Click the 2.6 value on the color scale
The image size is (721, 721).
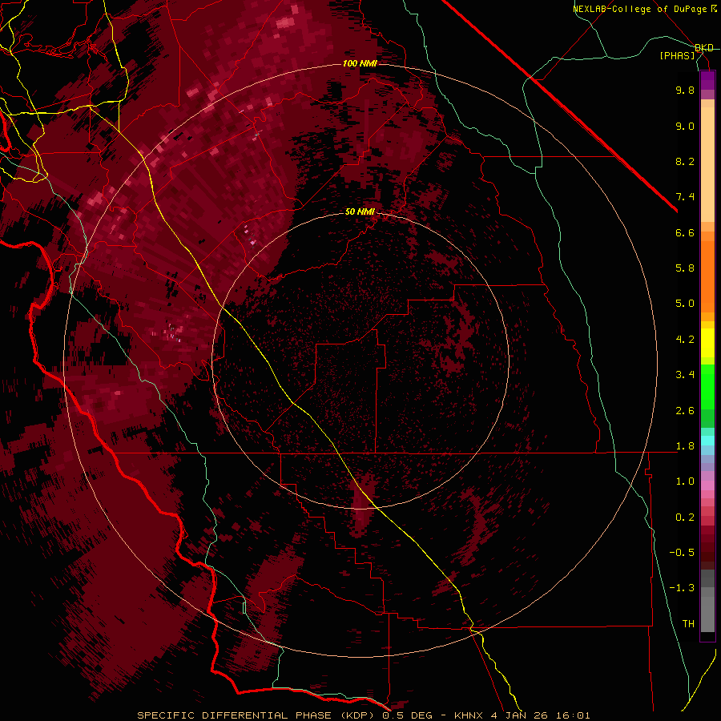(685, 411)
